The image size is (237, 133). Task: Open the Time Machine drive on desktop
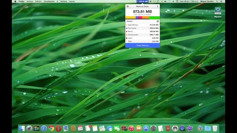[x=218, y=11]
